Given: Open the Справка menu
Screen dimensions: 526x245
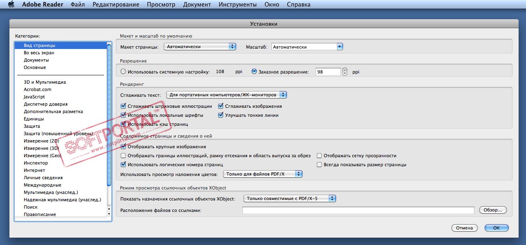Looking at the screenshot, I should pos(298,4).
